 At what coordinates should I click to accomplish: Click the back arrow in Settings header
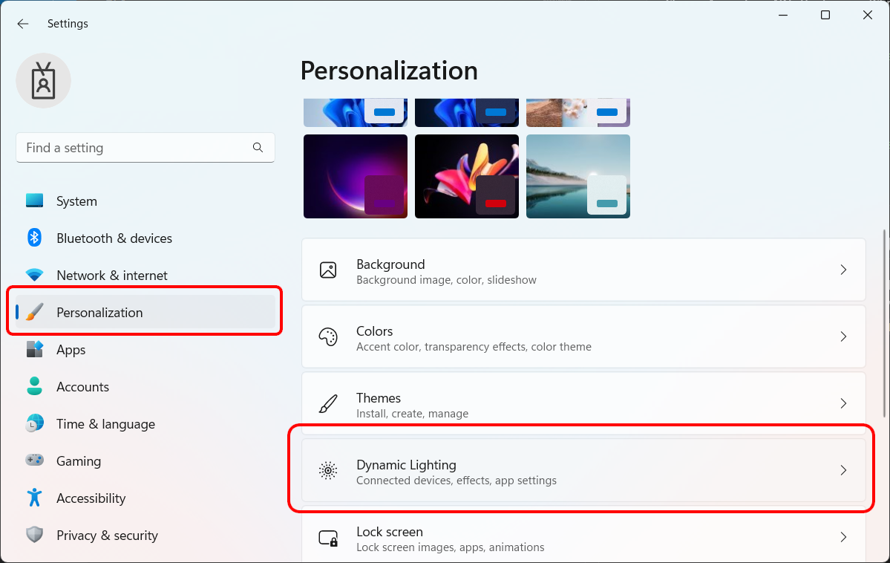coord(23,24)
